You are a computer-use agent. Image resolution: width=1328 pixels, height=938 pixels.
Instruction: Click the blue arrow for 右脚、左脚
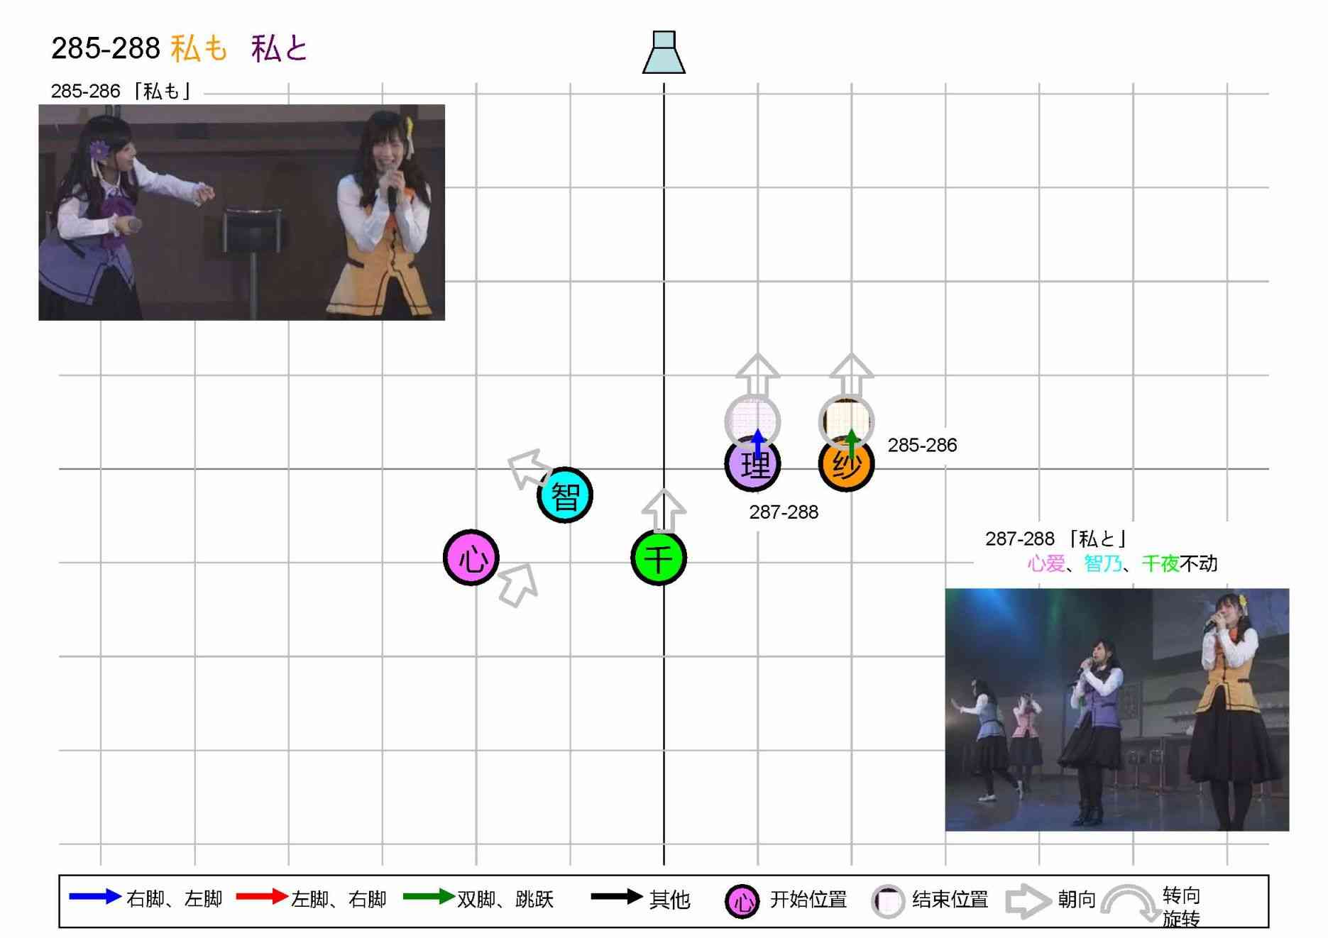(94, 896)
